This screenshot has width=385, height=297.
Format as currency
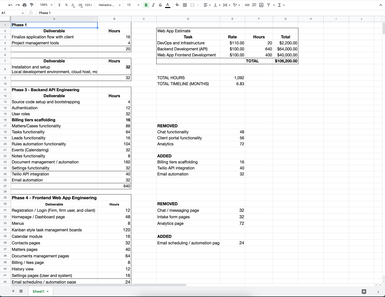click(59, 5)
